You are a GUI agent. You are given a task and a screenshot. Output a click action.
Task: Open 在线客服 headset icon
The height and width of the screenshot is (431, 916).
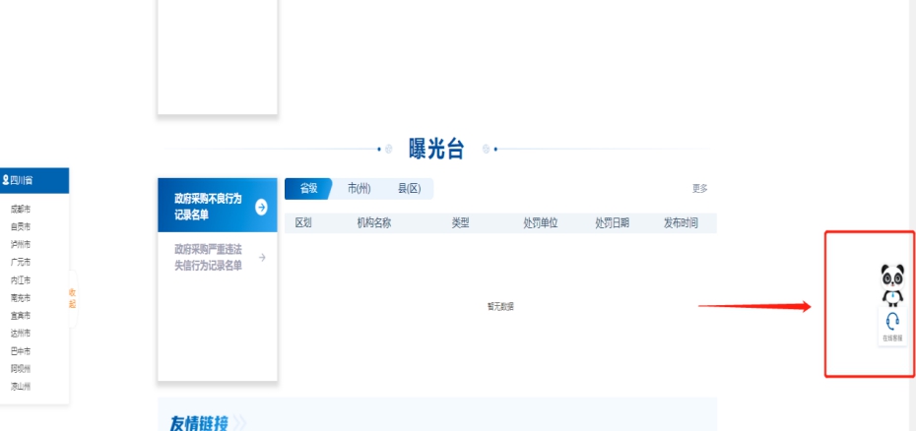coord(891,322)
